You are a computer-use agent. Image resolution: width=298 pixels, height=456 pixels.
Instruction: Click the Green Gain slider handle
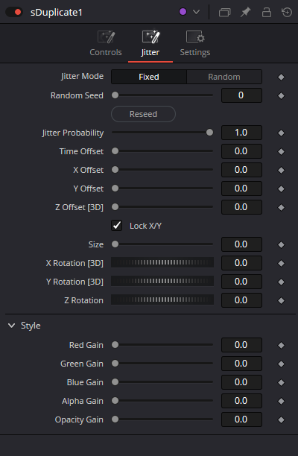point(115,363)
